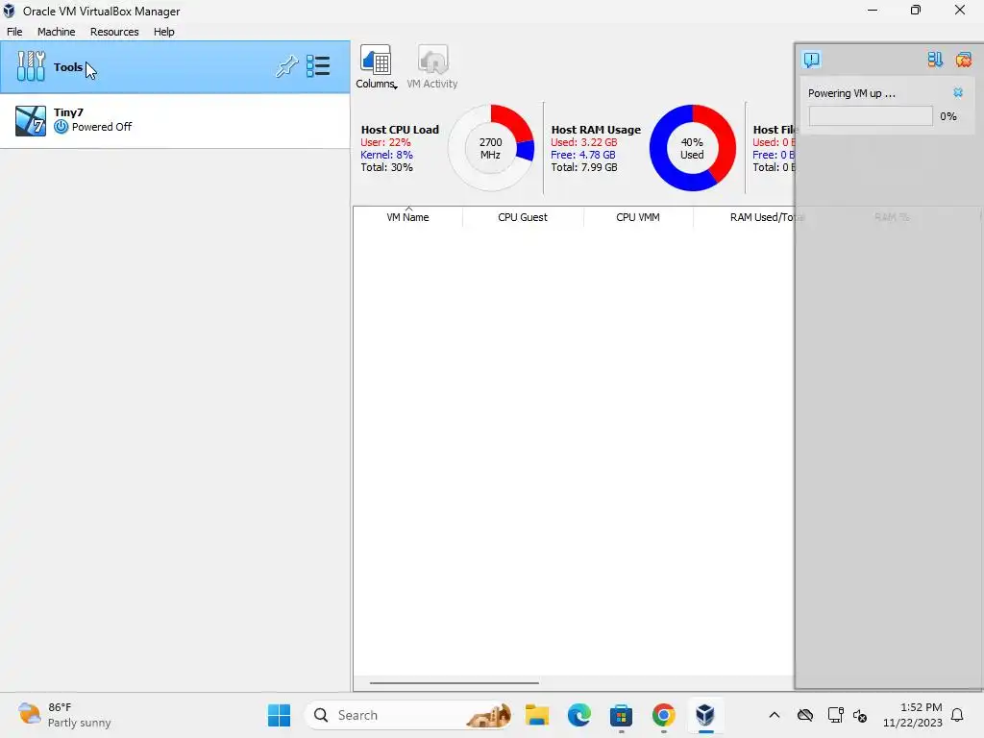Open the Help menu
Screen dimensions: 984x738
163,32
